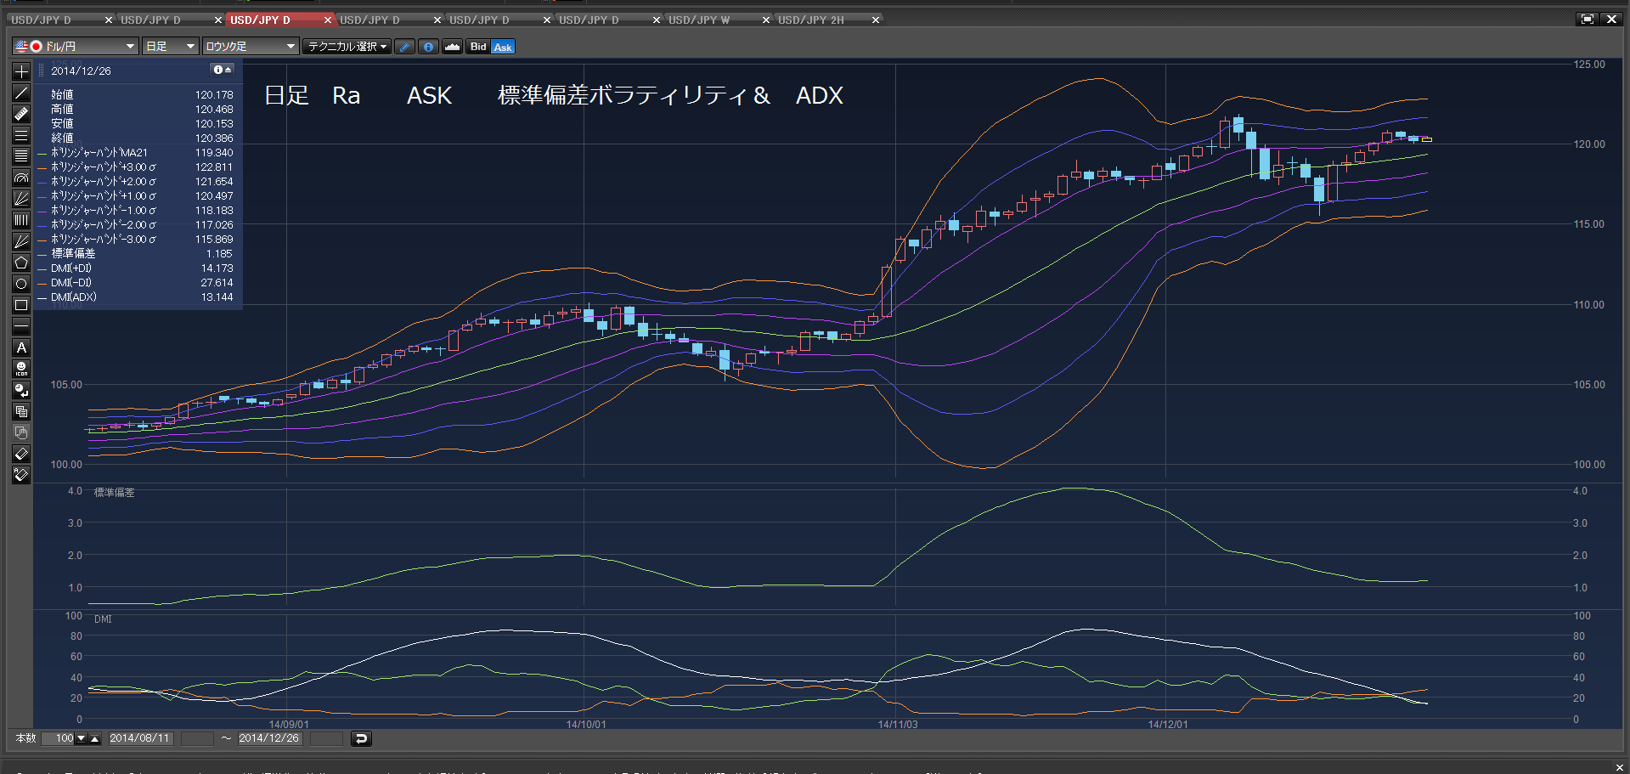Select the rectangle shape tool
This screenshot has height=774, width=1630.
21,306
